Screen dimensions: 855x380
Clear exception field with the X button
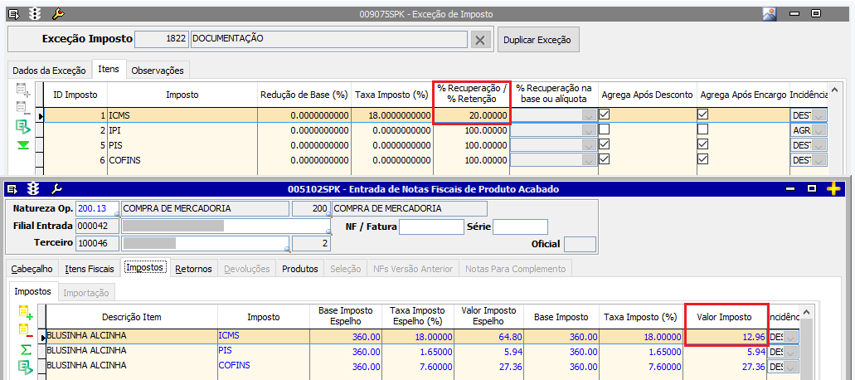click(x=481, y=39)
